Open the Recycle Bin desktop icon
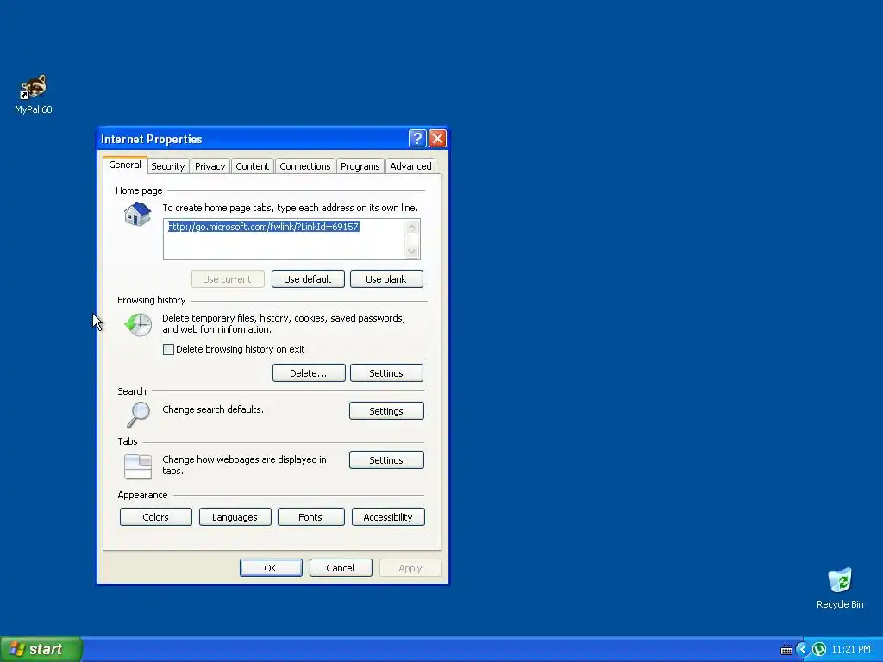Image resolution: width=883 pixels, height=662 pixels. click(840, 588)
